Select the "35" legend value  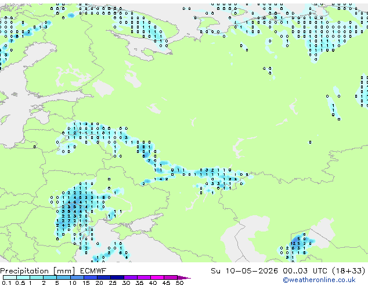139,283
